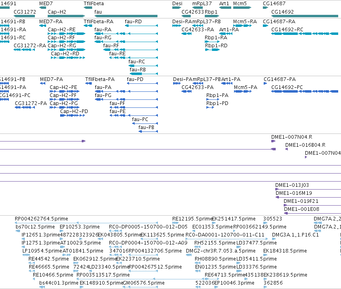
Task: Select transcript label Mcm5-RA
Action: pyautogui.click(x=245, y=22)
